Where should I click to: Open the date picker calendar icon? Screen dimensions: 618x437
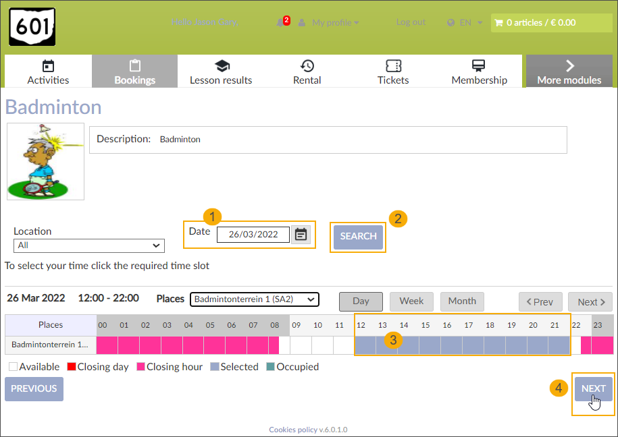click(301, 235)
